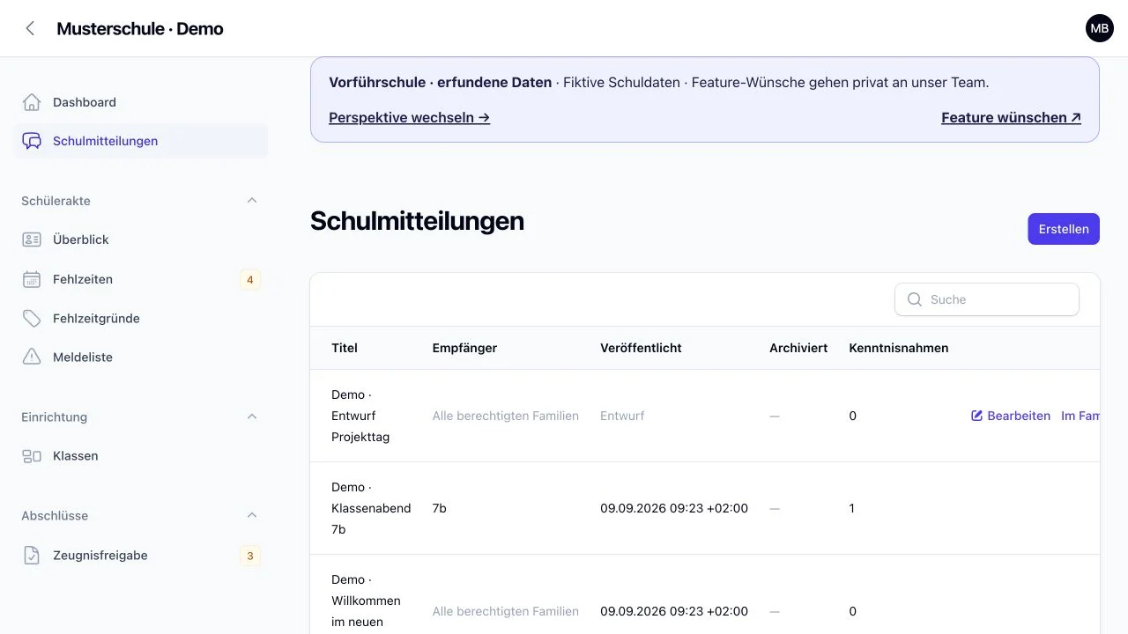Screen dimensions: 1128x634
Task: Click Überblick in the sidebar
Action: [x=141, y=240]
